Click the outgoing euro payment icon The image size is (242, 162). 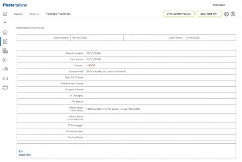coord(5,60)
